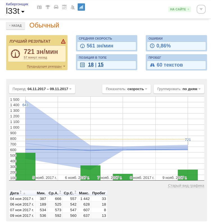
Task: Open the calendar journal icon
Action: click(x=64, y=7)
